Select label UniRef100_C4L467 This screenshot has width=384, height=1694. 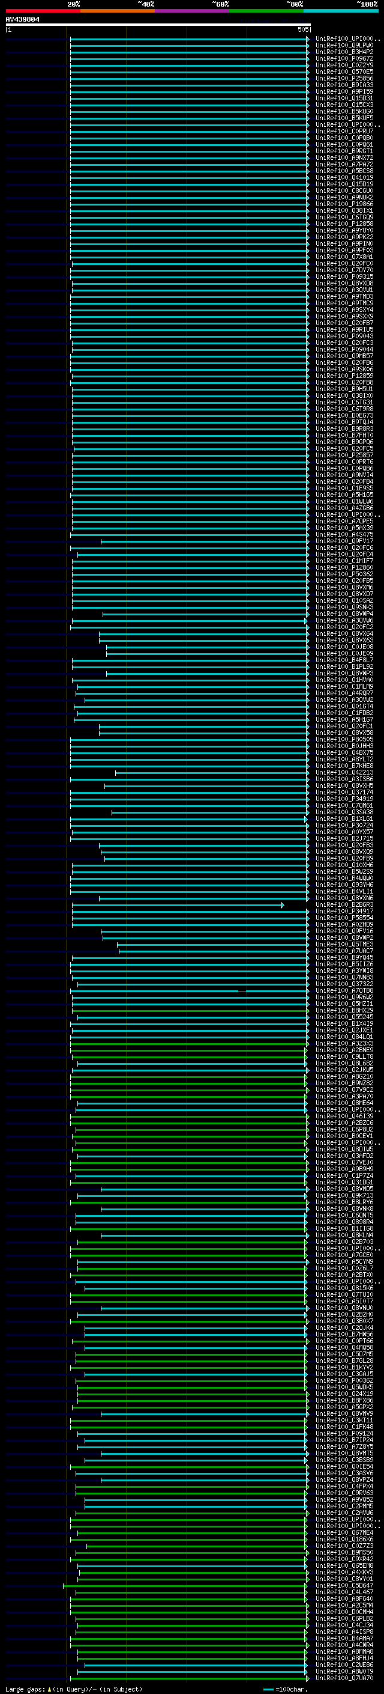[344, 1592]
